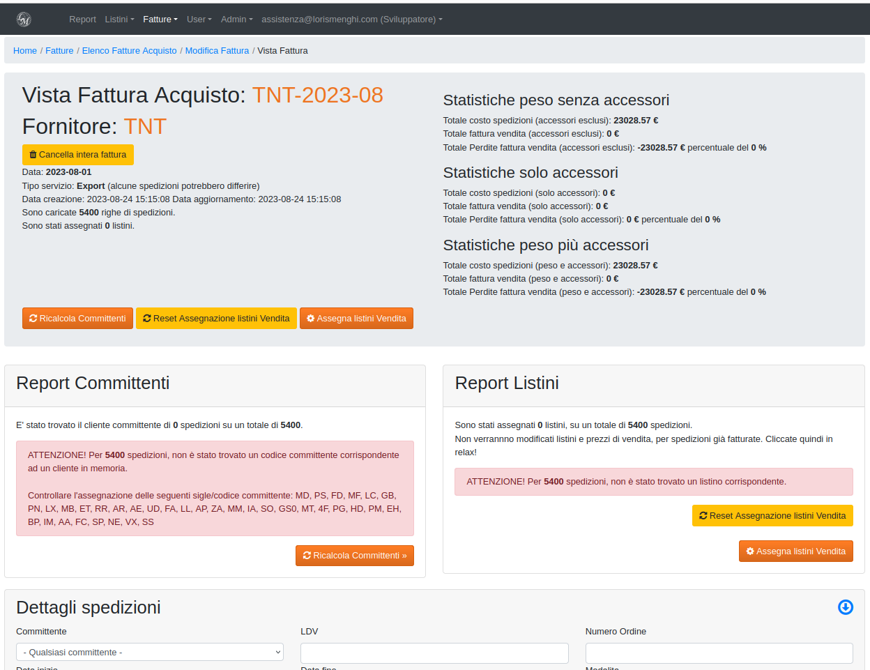This screenshot has height=670, width=870.
Task: Open Report from the navbar
Action: tap(82, 20)
